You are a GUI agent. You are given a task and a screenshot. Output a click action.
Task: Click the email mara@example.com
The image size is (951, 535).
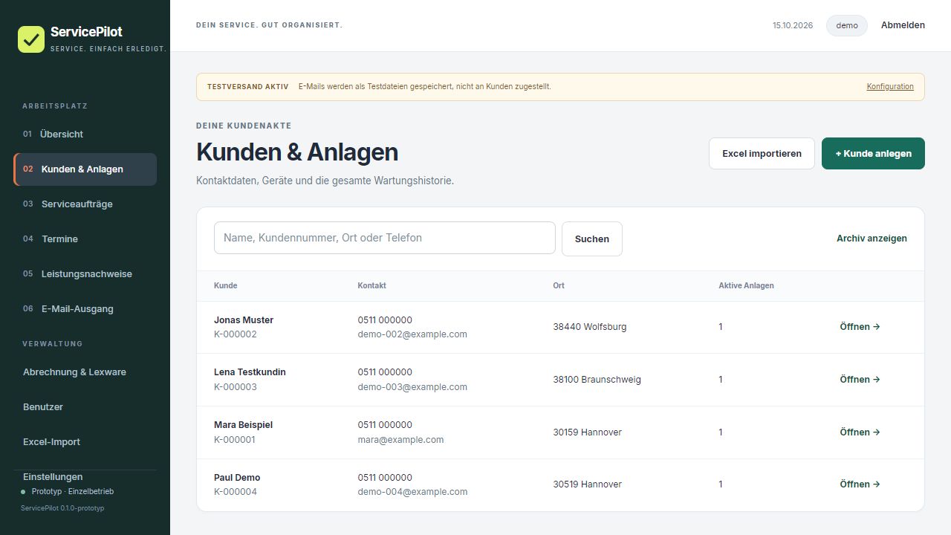pyautogui.click(x=400, y=440)
